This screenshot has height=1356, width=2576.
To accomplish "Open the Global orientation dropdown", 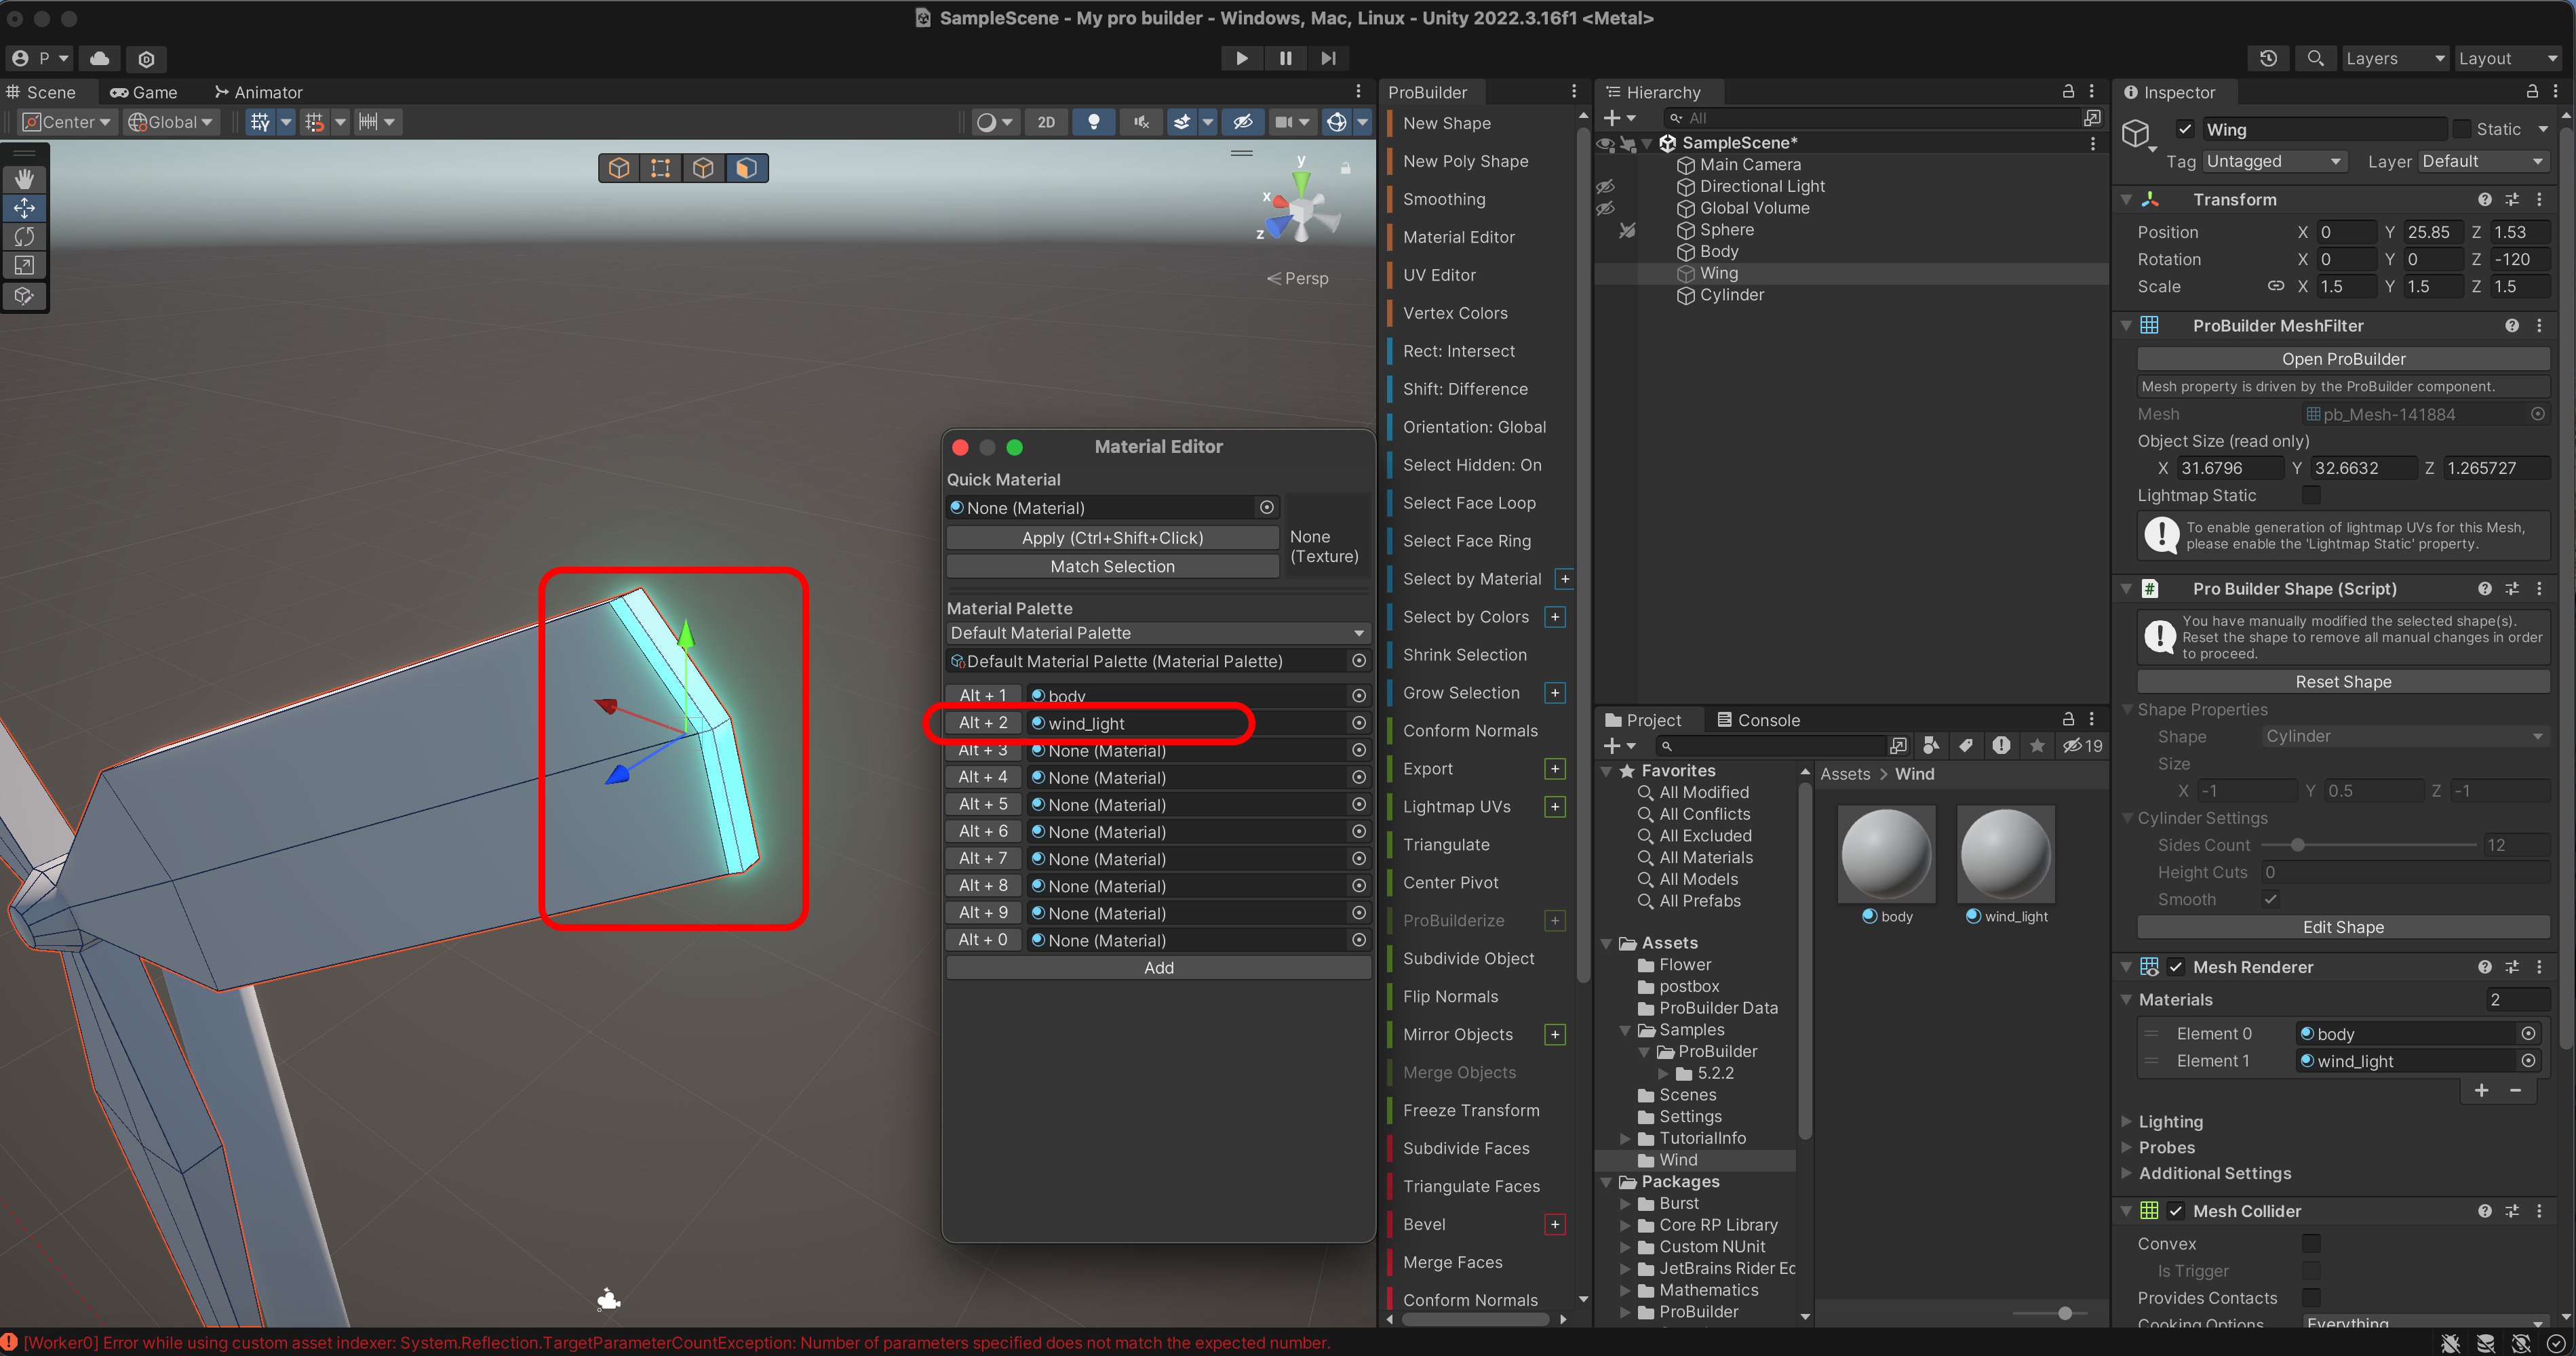I will 171,122.
